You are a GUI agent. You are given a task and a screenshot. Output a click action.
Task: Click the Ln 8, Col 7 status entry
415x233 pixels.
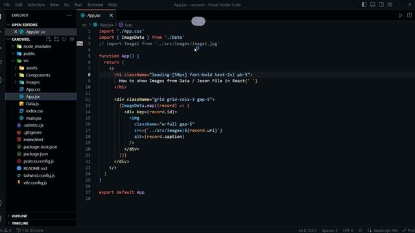(307, 230)
